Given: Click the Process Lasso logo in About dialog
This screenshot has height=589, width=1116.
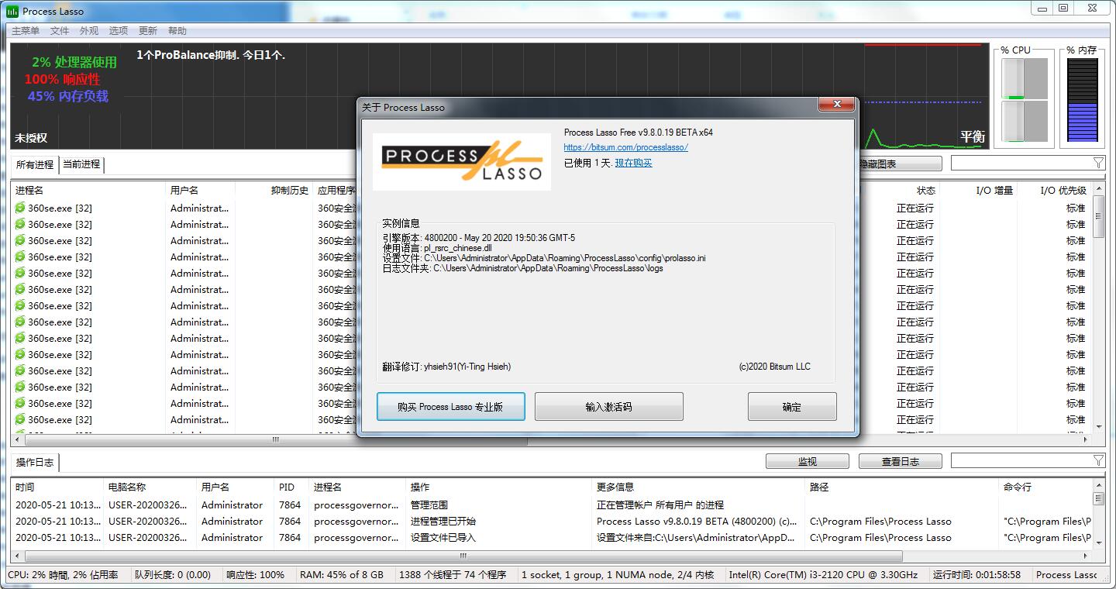Looking at the screenshot, I should coord(462,162).
